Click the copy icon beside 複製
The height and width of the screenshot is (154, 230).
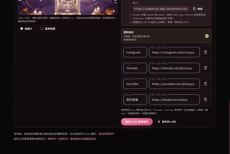click(194, 9)
